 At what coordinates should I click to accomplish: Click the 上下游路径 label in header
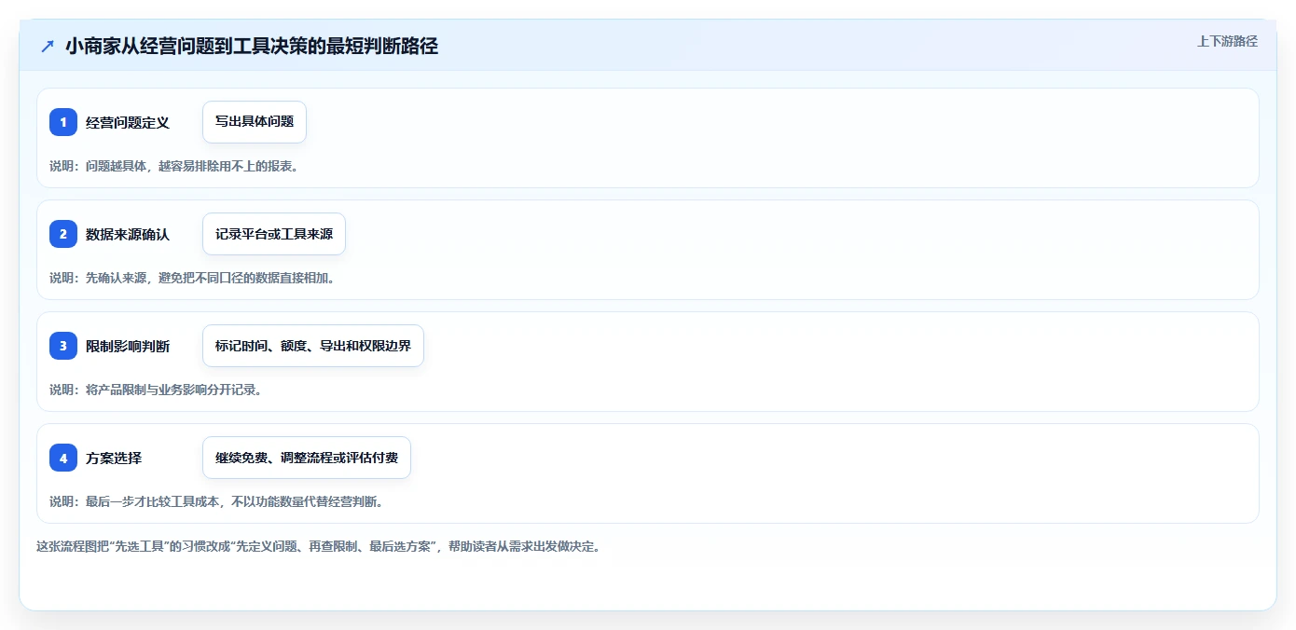(x=1227, y=41)
